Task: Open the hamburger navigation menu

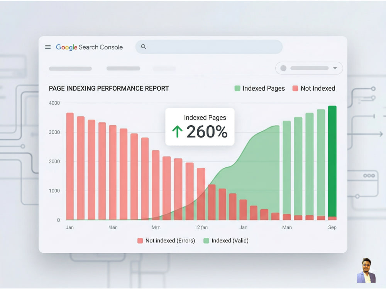Action: click(x=48, y=47)
